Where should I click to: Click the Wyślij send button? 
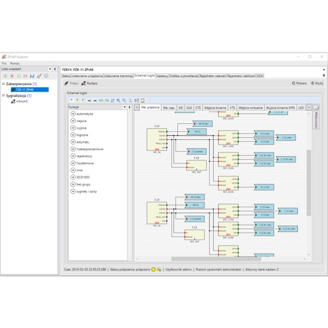pyautogui.click(x=317, y=83)
